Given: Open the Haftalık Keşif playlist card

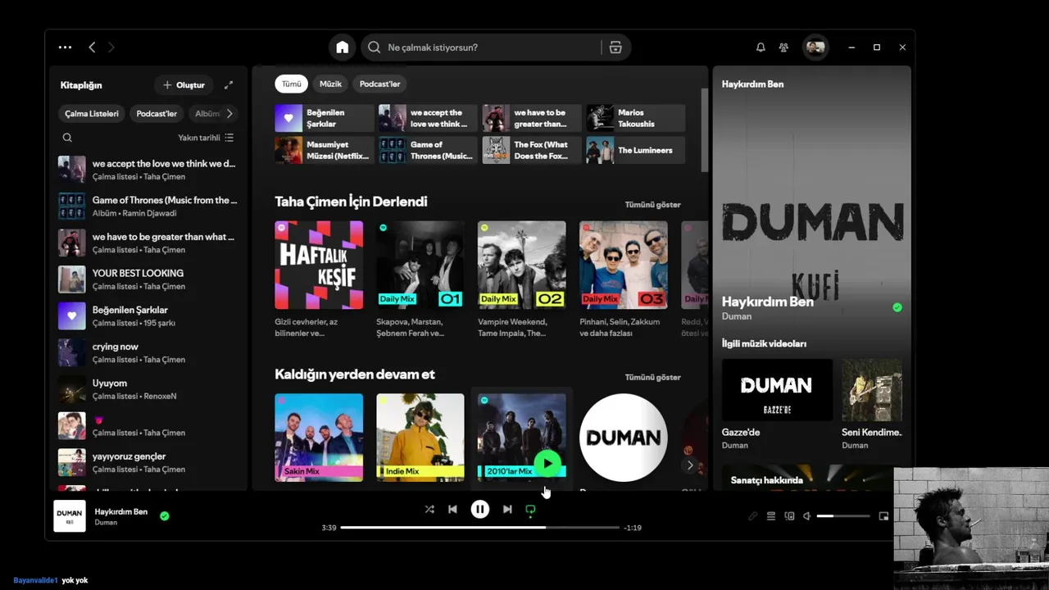Looking at the screenshot, I should coord(319,279).
